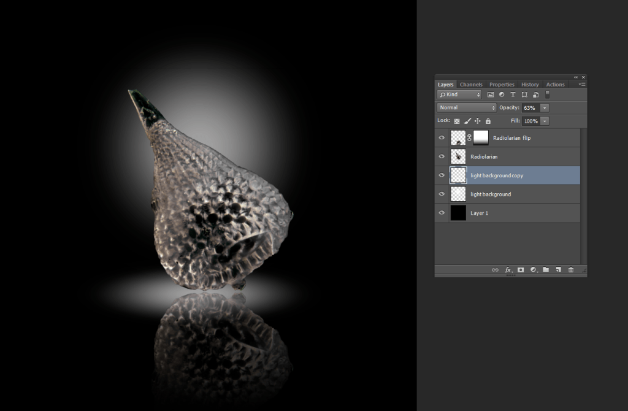Hide the Radiolarian flip layer

coord(442,138)
